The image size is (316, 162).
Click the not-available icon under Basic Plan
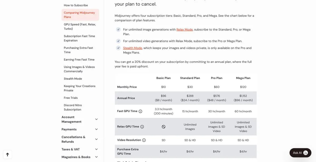[164, 127]
